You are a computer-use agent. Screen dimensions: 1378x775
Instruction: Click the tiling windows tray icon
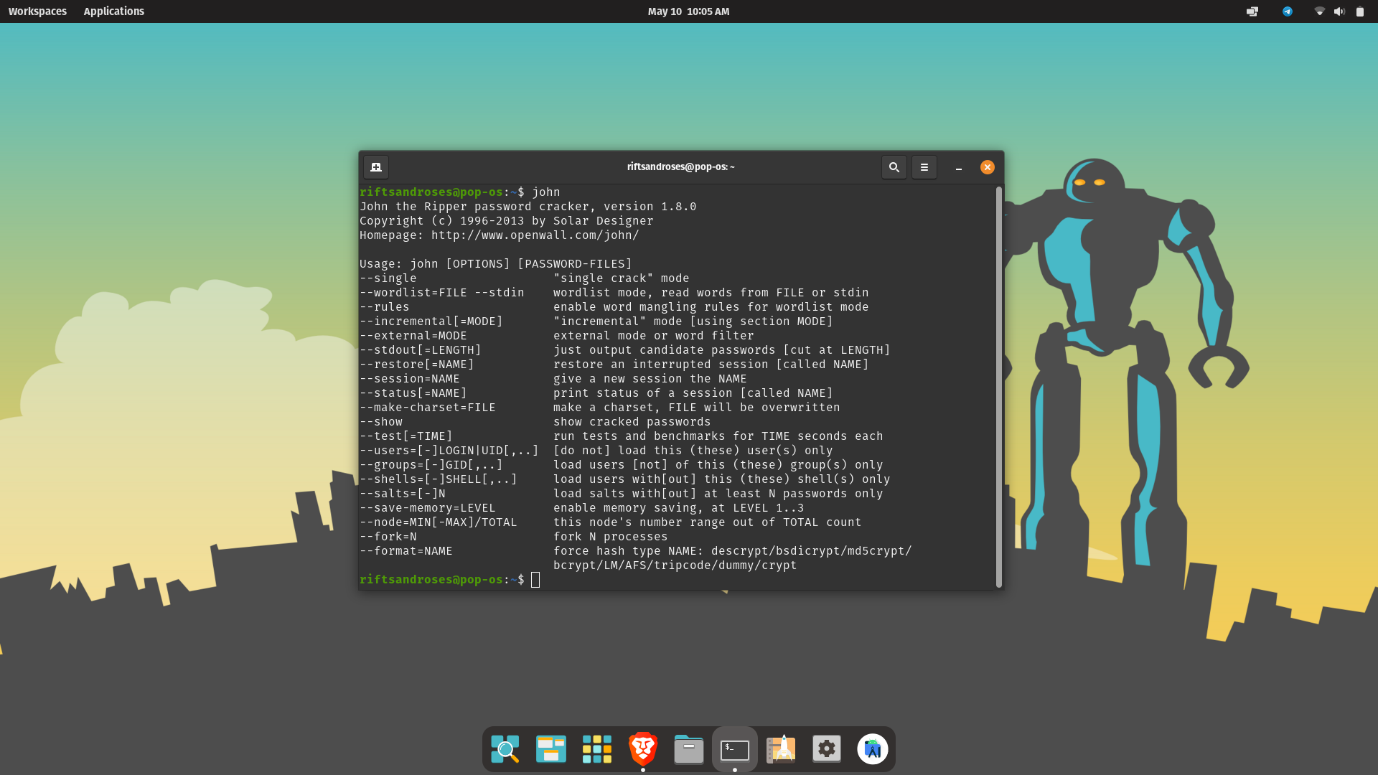click(x=1252, y=11)
